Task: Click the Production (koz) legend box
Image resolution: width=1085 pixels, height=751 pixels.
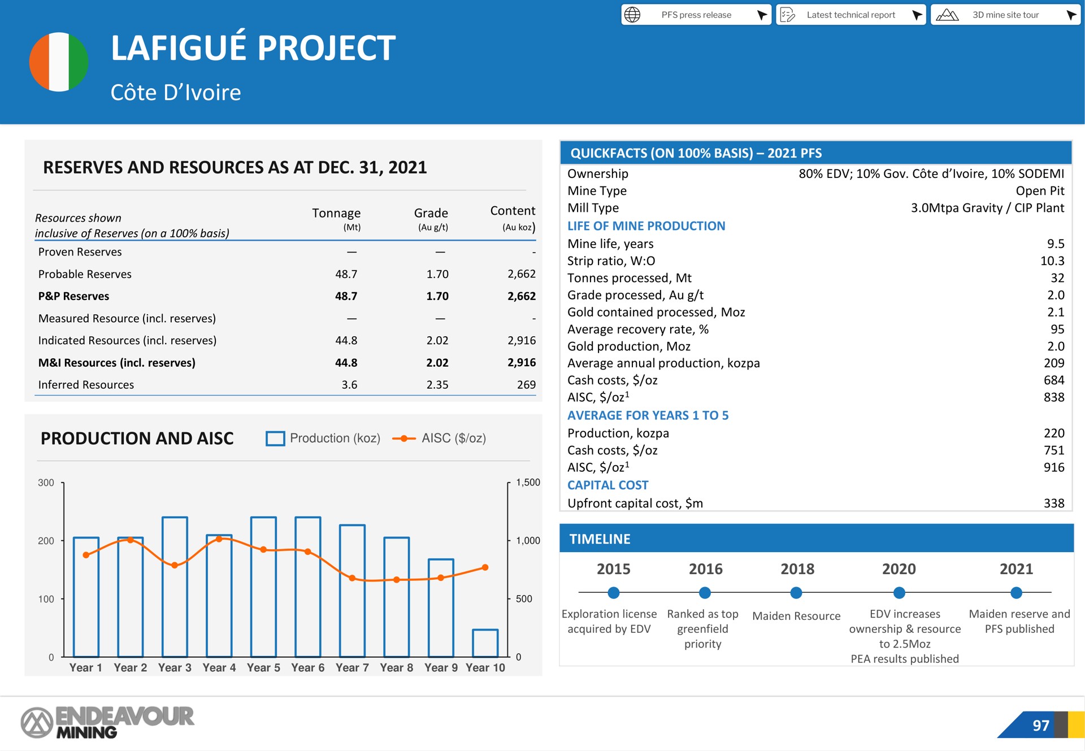Action: [275, 439]
